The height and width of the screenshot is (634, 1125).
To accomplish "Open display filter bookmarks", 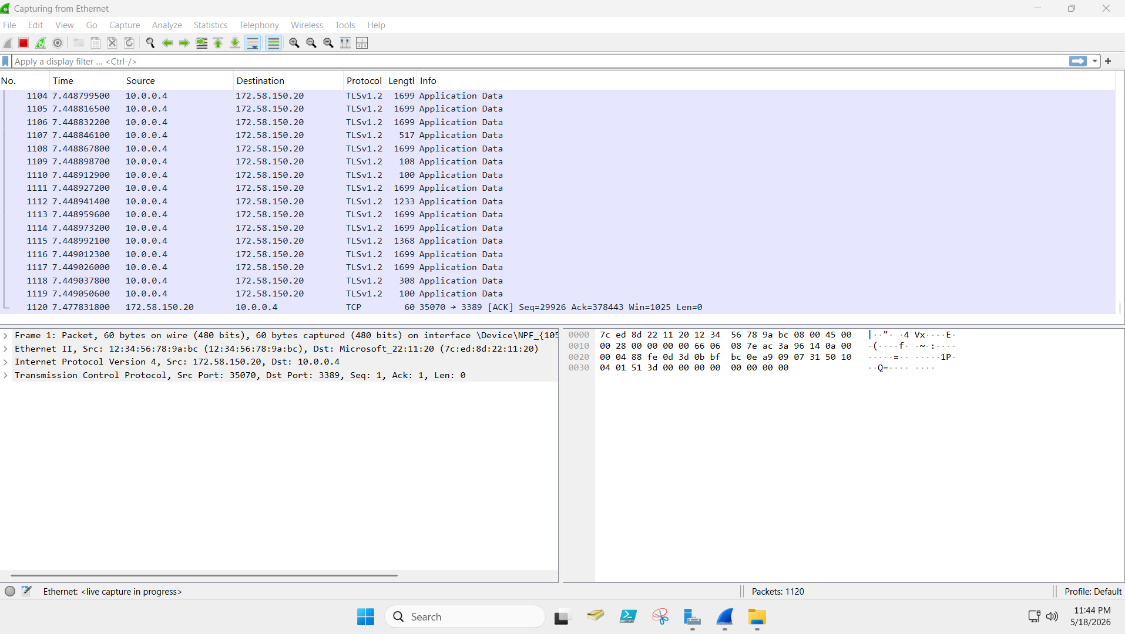I will (6, 61).
